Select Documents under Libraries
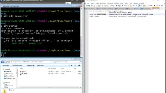 coord(9,85)
